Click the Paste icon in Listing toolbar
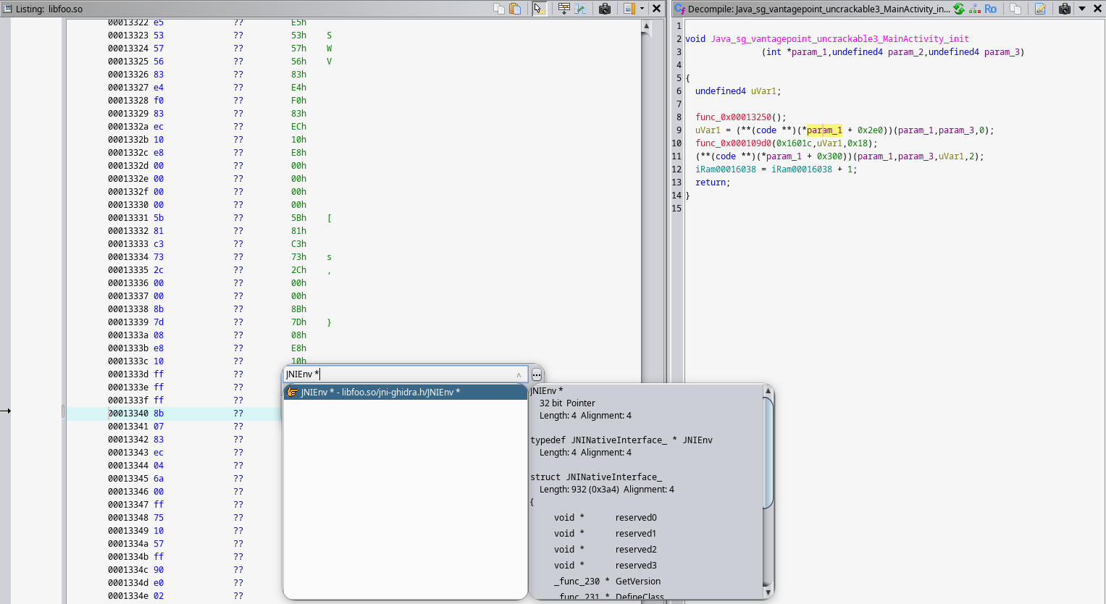Image resolution: width=1106 pixels, height=604 pixels. 515,9
